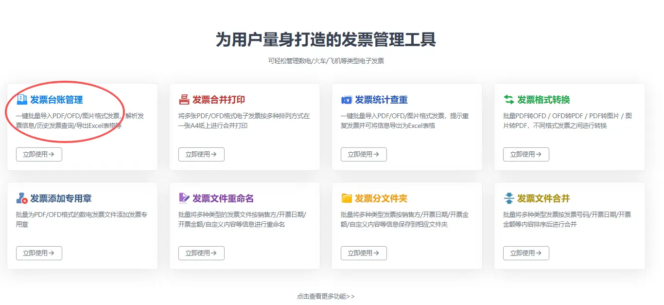Open the 发票格式转换 title link
Viewport: 664px width, 305px height.
tap(543, 100)
